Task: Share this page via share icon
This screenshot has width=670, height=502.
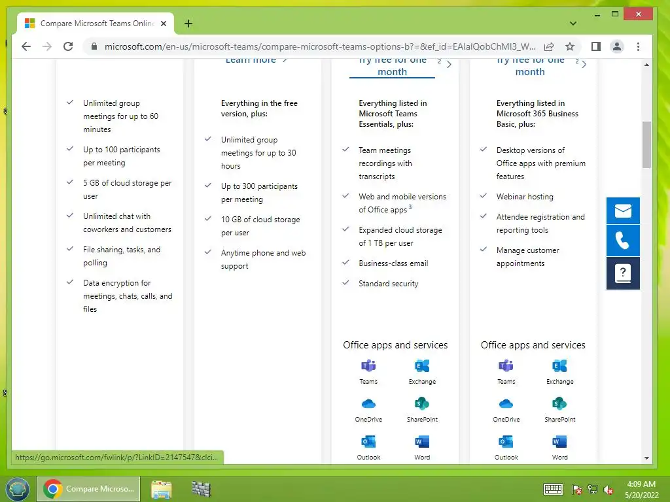Action: (x=549, y=46)
